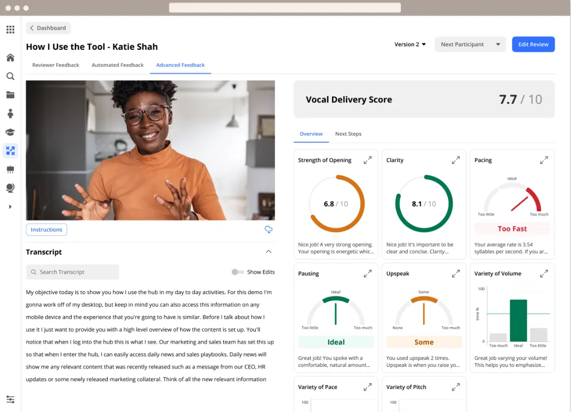Click the green Ideal volume bar
Viewport: 571px width, 412px height.
pyautogui.click(x=518, y=320)
